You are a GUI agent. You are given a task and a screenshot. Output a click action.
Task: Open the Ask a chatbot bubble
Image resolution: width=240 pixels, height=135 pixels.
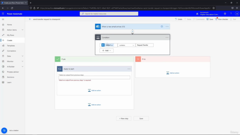(4, 130)
